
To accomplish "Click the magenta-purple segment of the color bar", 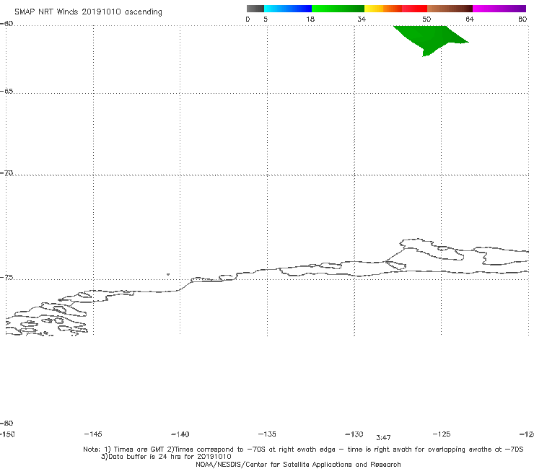I will (x=499, y=9).
